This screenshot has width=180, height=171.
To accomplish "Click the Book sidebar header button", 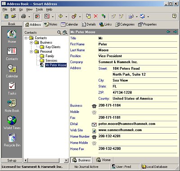I will (12, 24).
